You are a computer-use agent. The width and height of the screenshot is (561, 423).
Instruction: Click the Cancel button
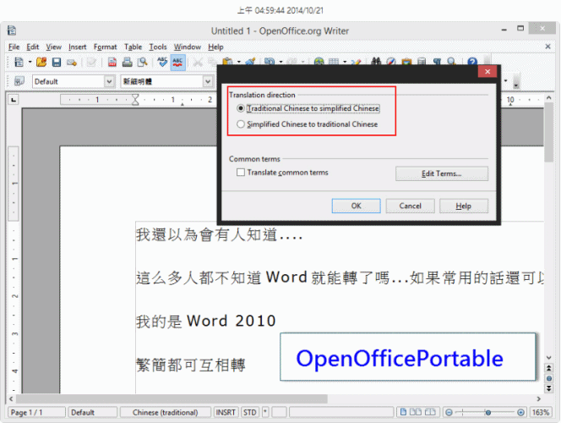tap(410, 206)
